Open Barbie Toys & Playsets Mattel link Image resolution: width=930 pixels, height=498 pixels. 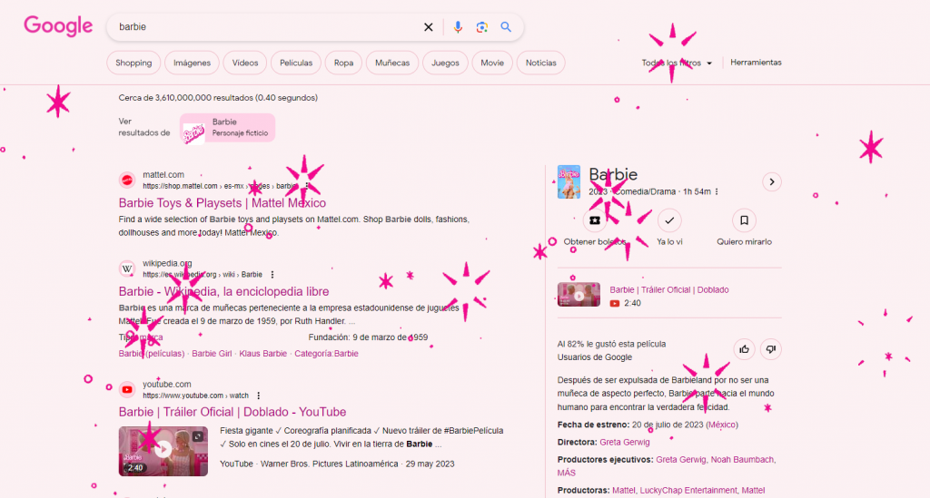(223, 203)
